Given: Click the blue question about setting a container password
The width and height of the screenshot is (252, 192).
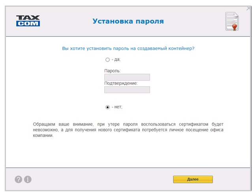Looking at the screenshot, I should click(x=128, y=48).
